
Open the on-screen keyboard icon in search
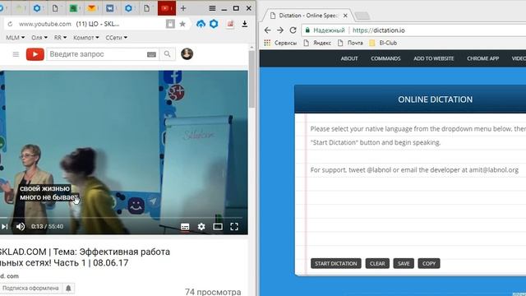(151, 54)
